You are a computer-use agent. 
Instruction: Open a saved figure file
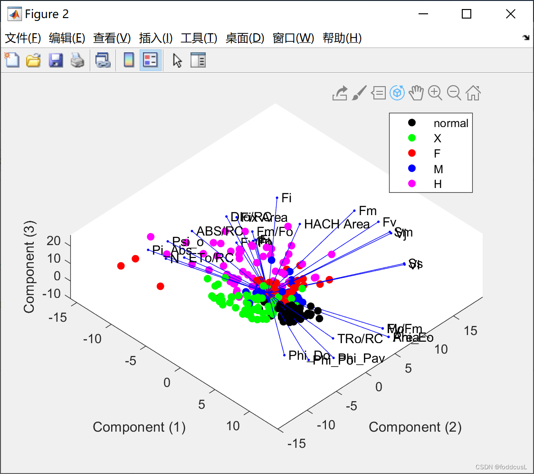[32, 60]
